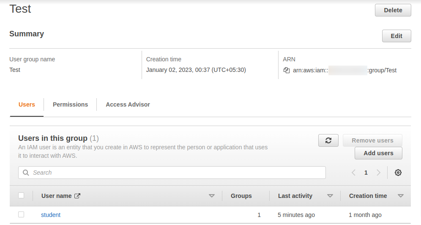Check the student user row checkbox

pyautogui.click(x=21, y=214)
